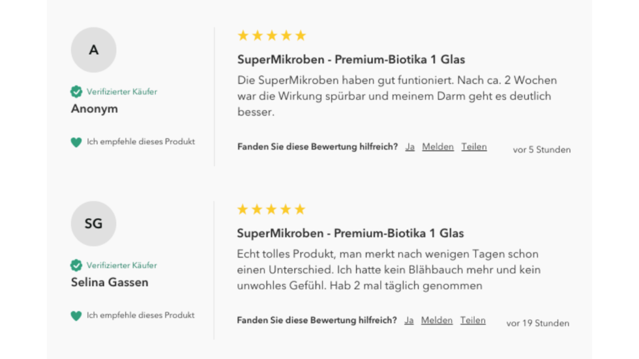This screenshot has height=359, width=639.
Task: Click the product title in Anonym's review
Action: point(351,60)
